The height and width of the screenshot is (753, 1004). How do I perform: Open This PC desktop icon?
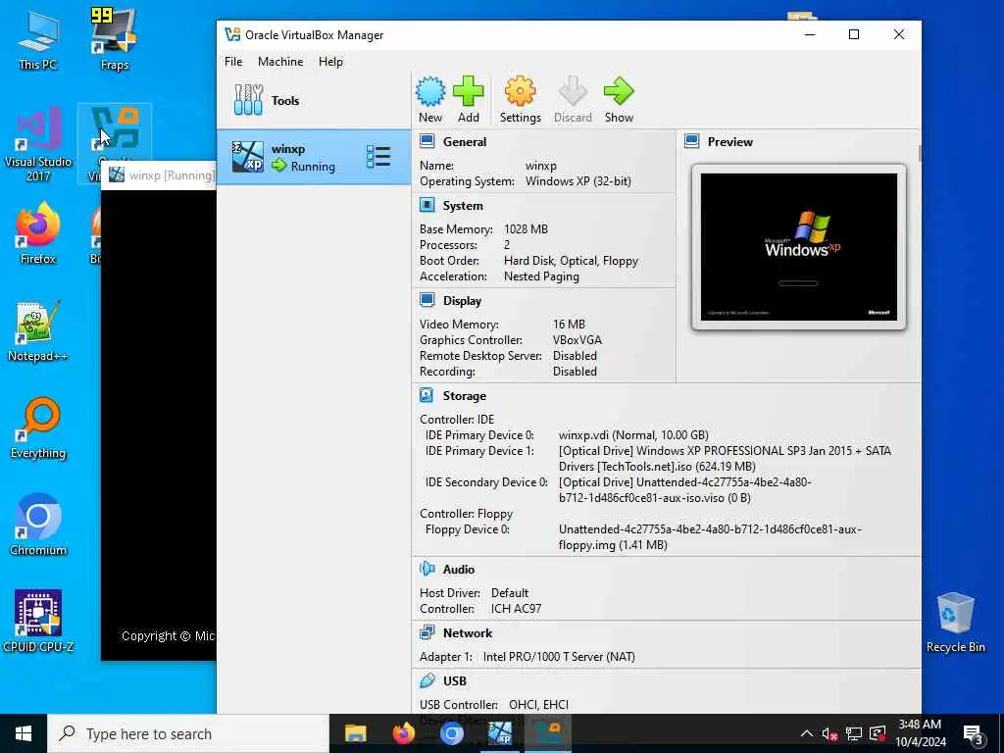coord(38,39)
